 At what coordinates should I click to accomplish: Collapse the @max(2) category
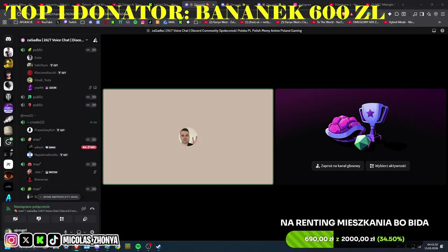tap(28, 115)
